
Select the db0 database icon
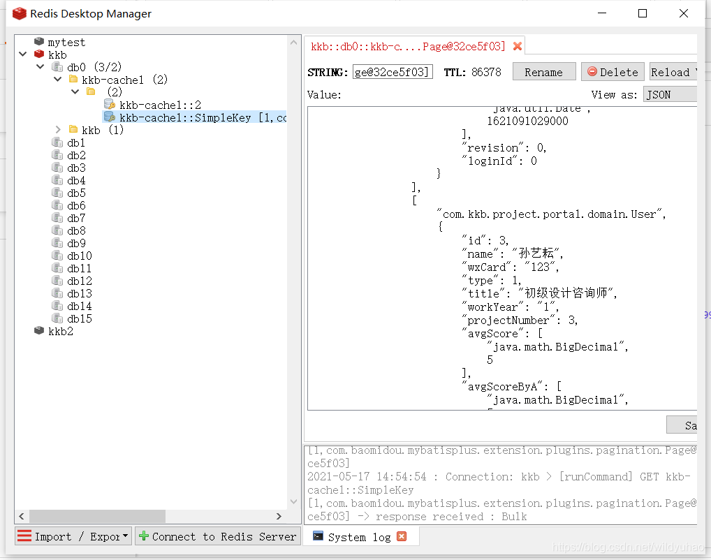[x=57, y=68]
